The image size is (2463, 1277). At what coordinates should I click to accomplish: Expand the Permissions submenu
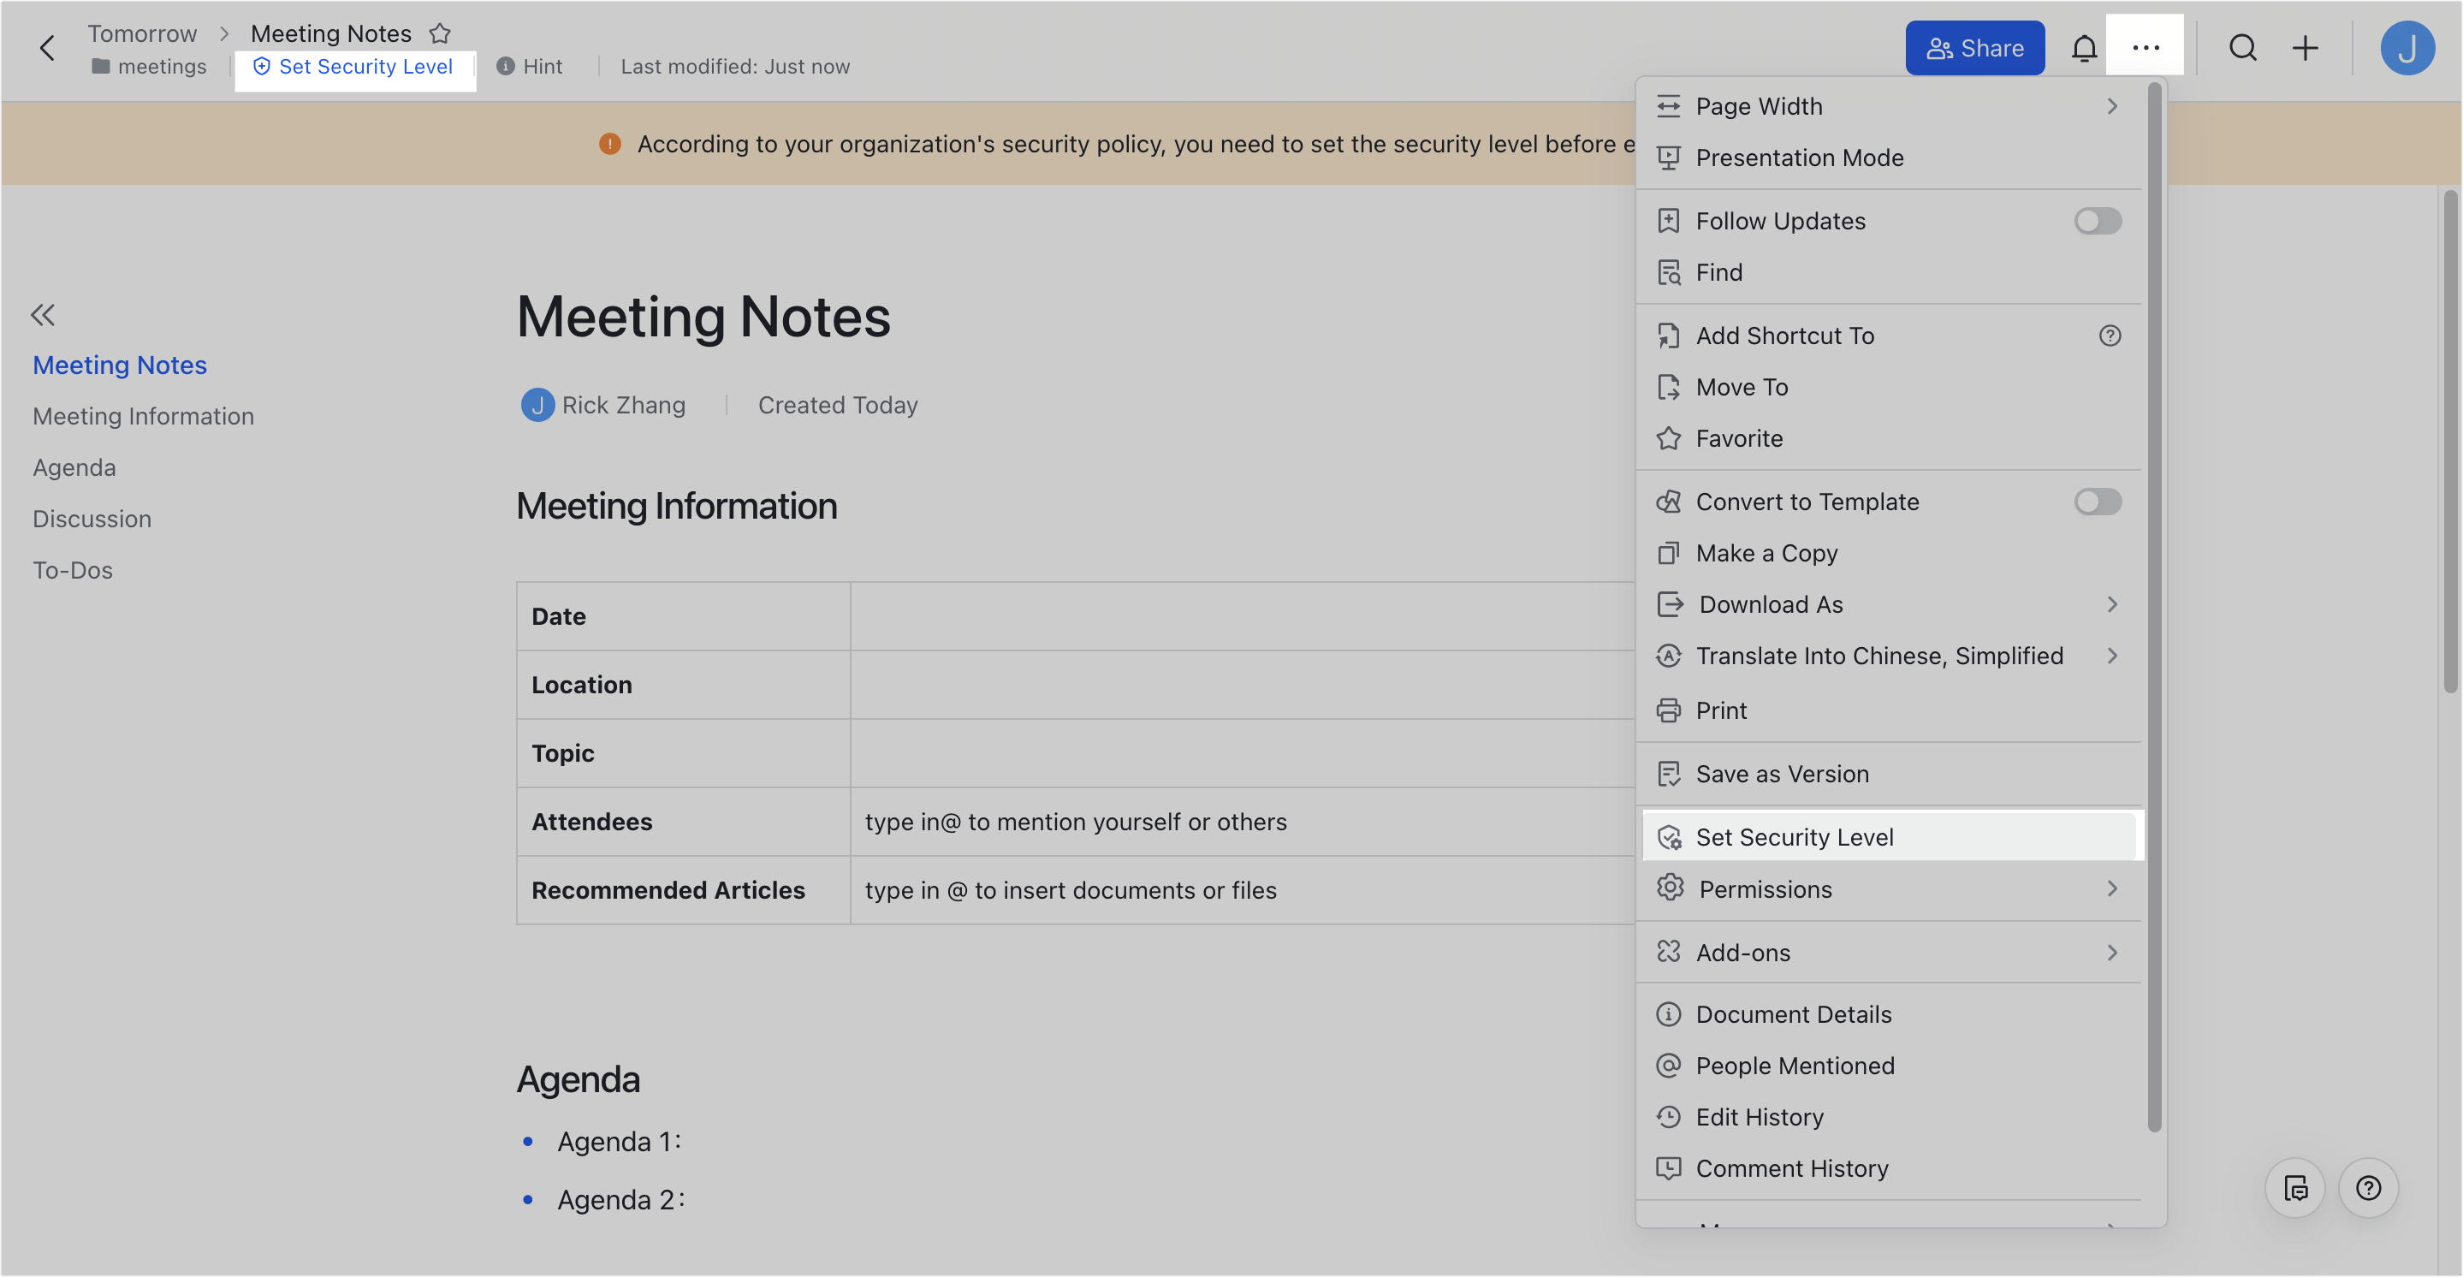point(2113,888)
